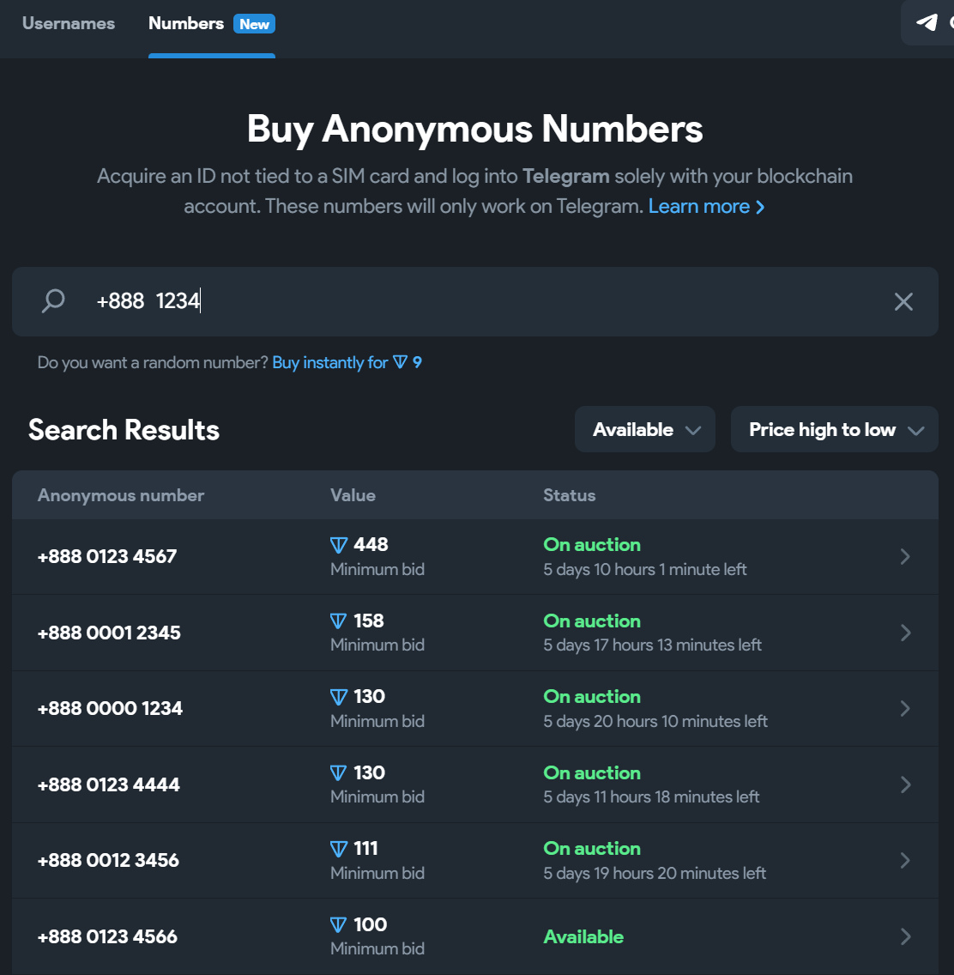Click '5 days 11 hours 18 minutes left'

pyautogui.click(x=651, y=797)
